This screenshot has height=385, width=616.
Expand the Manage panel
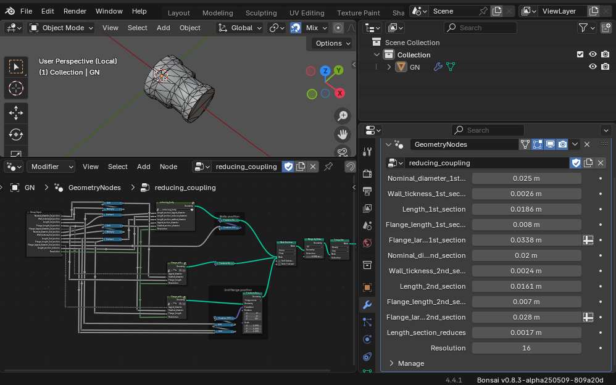(x=391, y=363)
